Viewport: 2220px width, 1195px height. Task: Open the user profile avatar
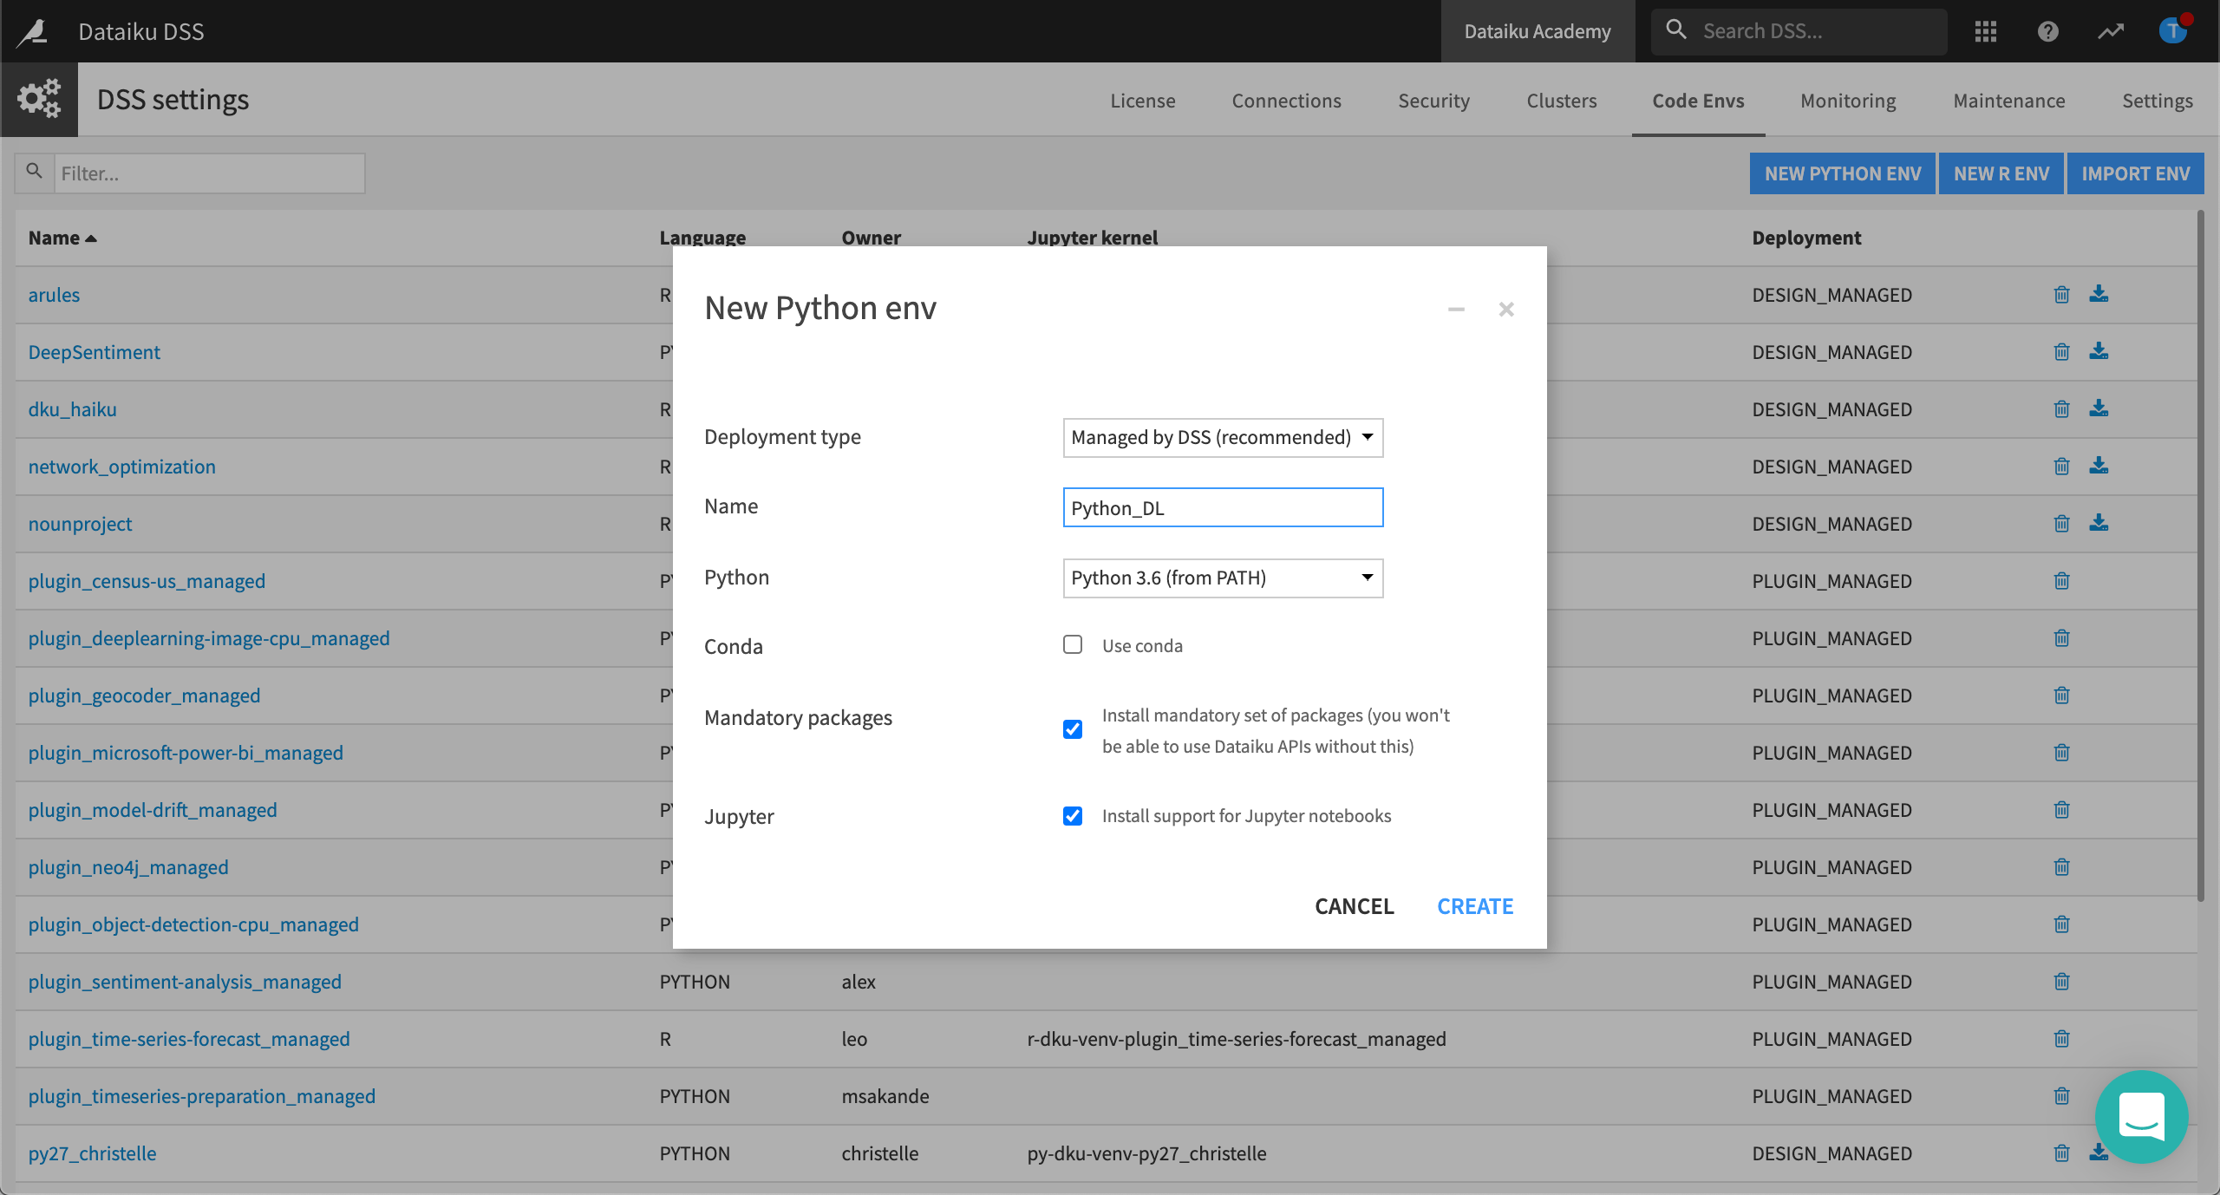(2173, 31)
